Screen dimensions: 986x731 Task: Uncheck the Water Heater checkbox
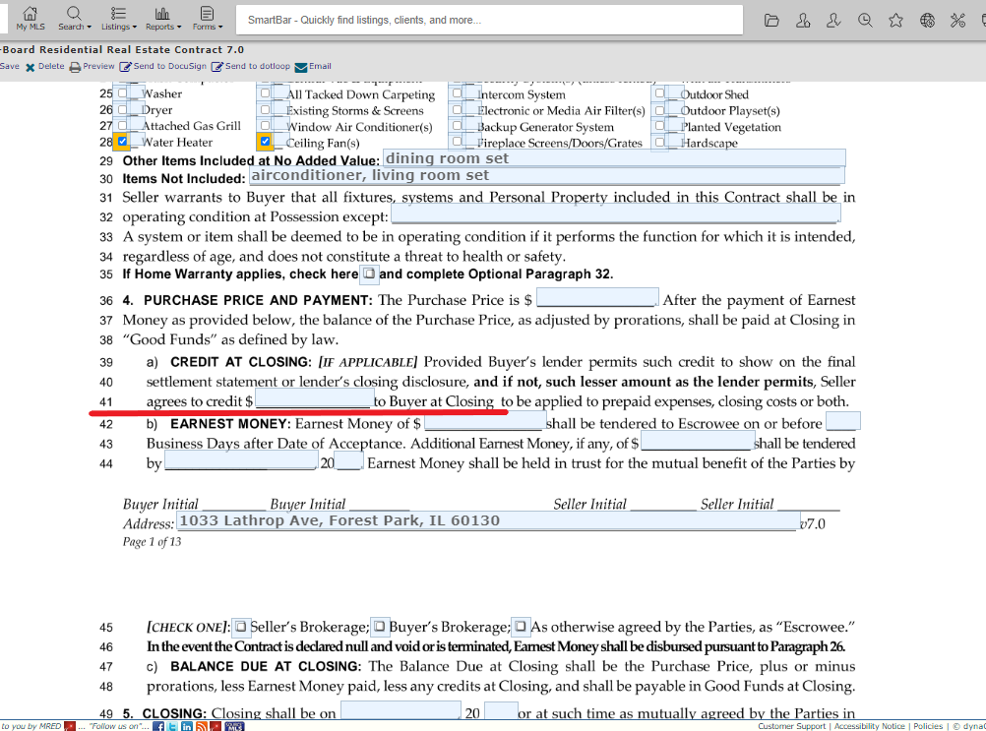click(122, 142)
